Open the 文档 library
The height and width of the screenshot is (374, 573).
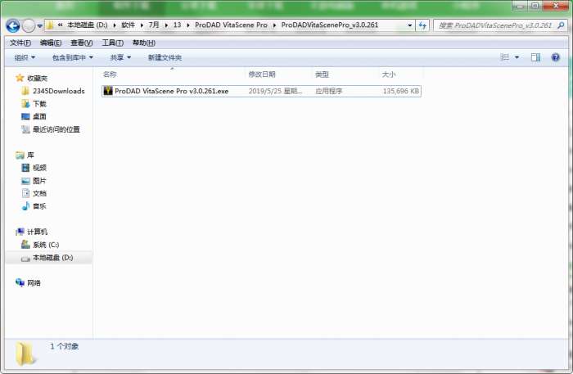[x=39, y=193]
